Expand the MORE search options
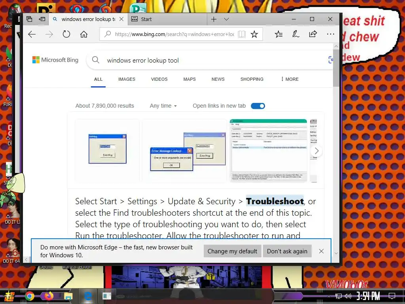The width and height of the screenshot is (405, 304). coord(290,79)
